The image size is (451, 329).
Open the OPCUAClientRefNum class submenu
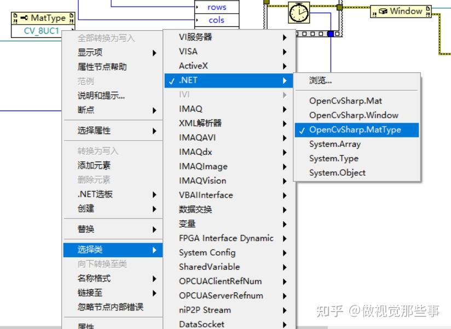(x=229, y=281)
